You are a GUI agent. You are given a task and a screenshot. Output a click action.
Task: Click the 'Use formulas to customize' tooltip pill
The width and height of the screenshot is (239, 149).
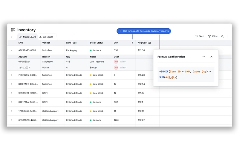click(144, 31)
